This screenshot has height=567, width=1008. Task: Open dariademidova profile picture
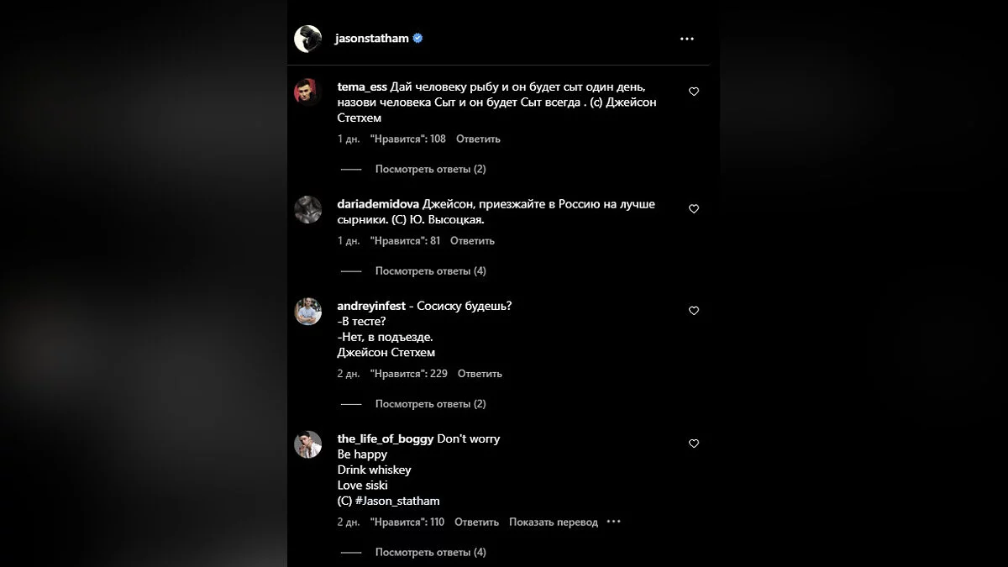click(x=307, y=209)
